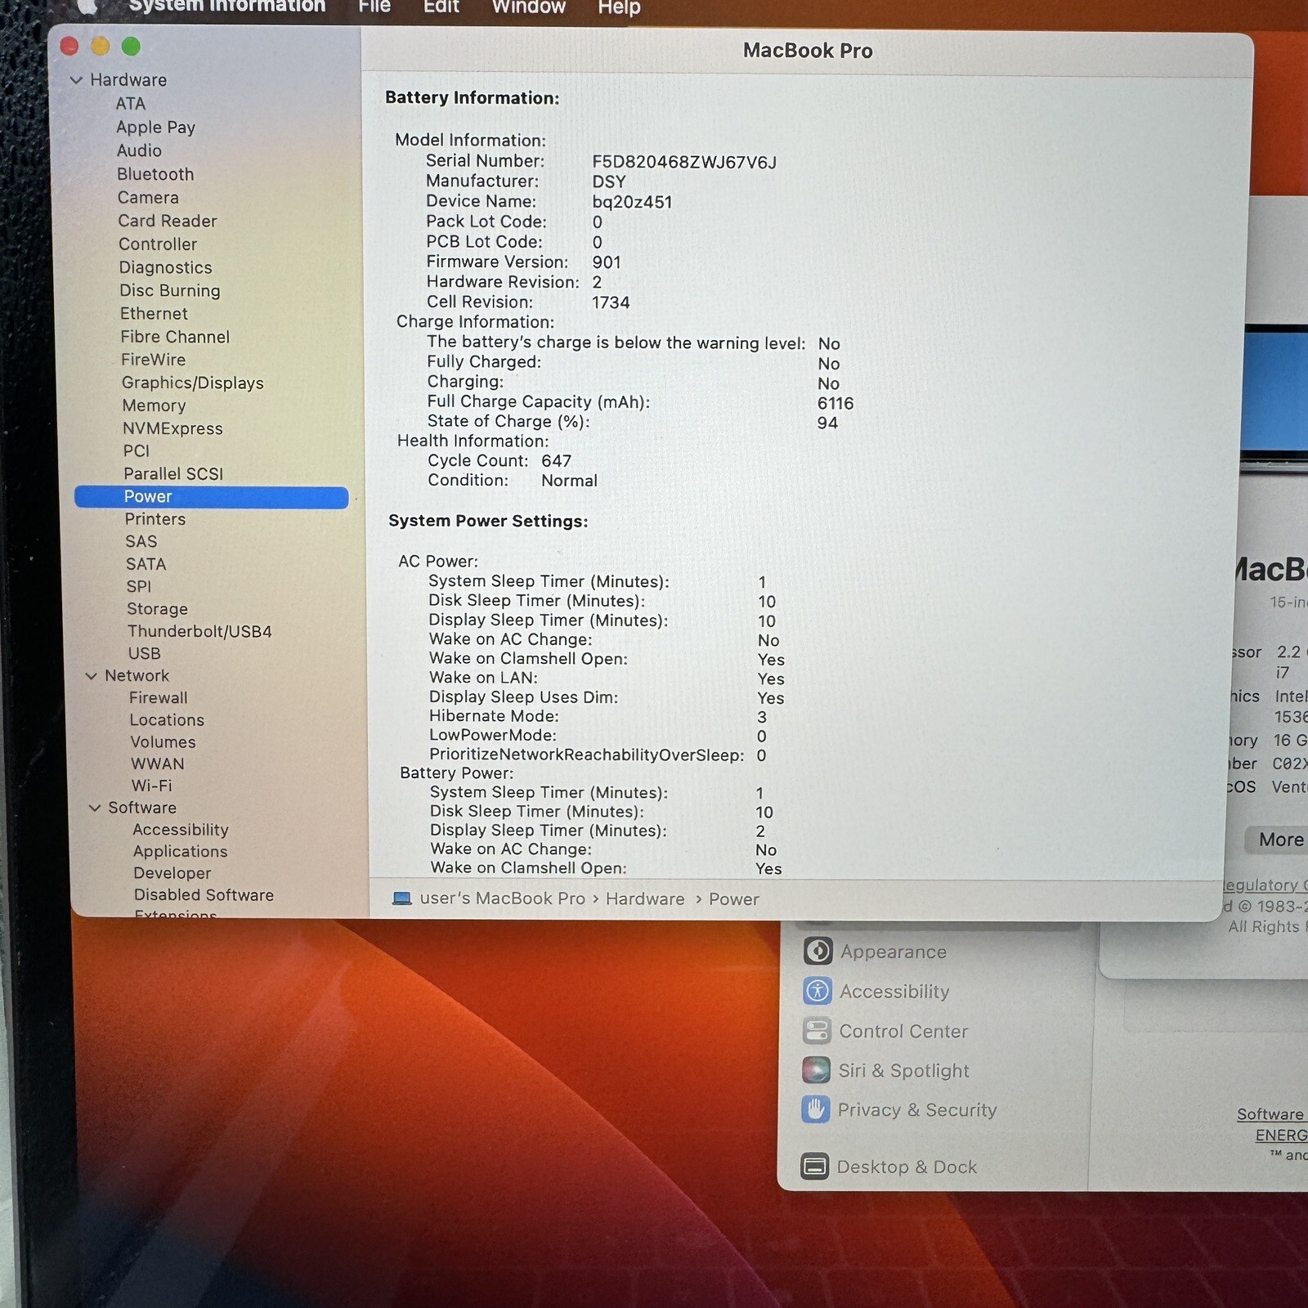Select Audio in the sidebar
The height and width of the screenshot is (1308, 1308).
(139, 150)
